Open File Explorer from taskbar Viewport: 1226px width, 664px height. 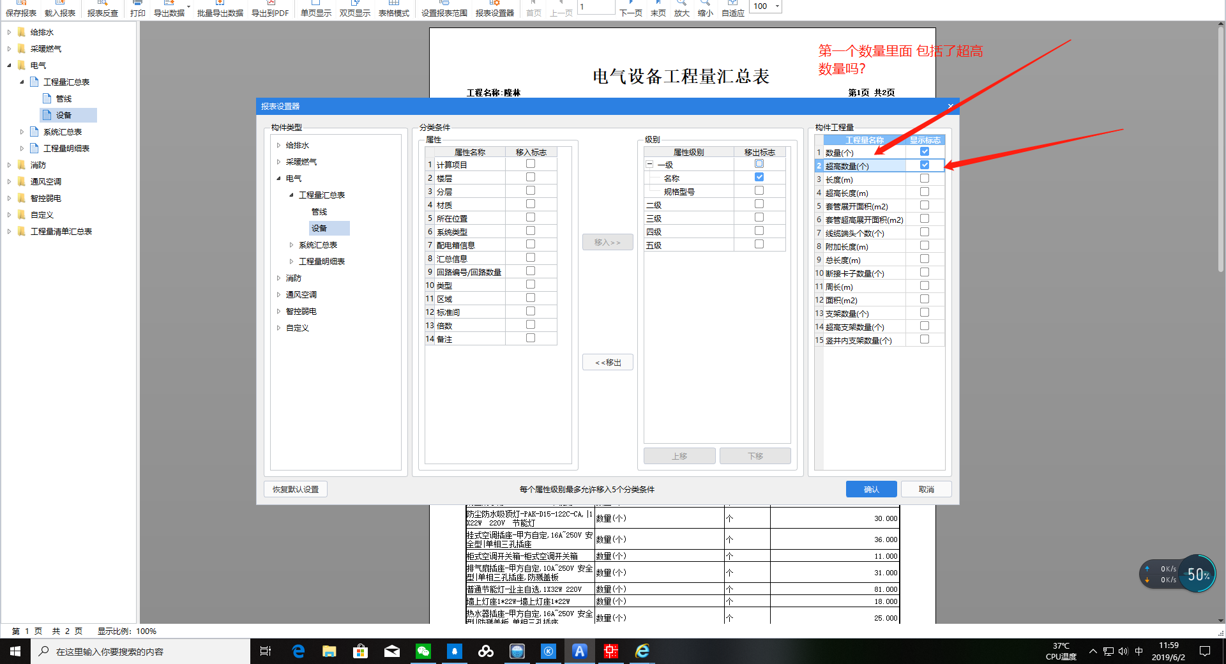click(329, 651)
